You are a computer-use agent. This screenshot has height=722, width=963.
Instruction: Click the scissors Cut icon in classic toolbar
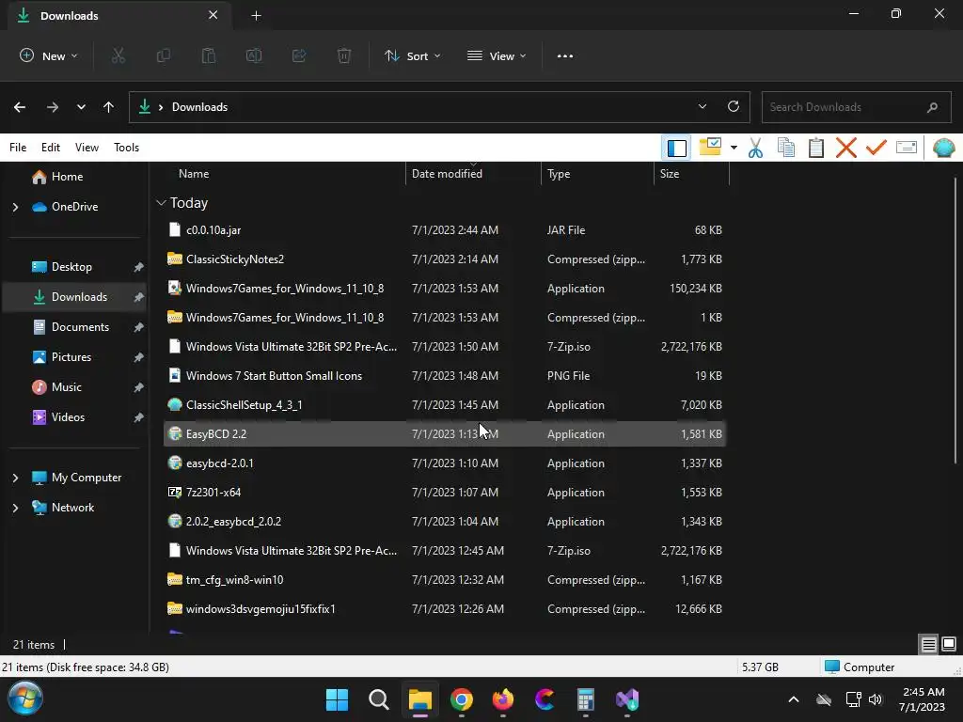coord(755,148)
